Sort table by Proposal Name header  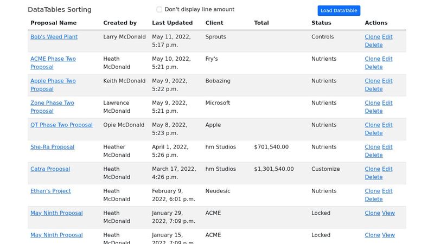[x=53, y=23]
